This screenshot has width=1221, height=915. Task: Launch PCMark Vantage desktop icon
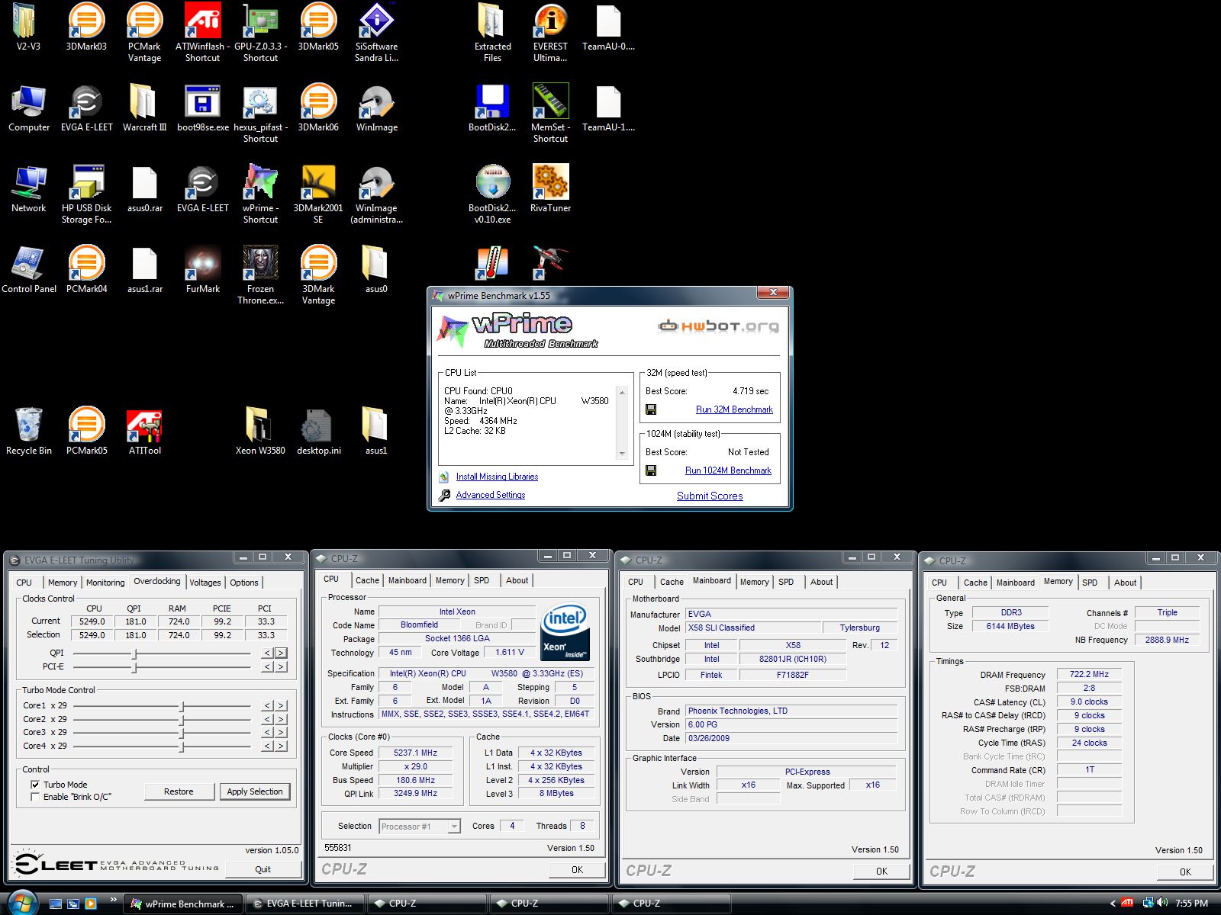144,32
